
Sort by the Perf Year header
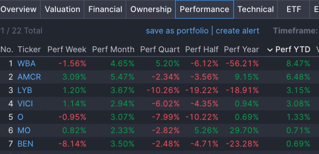241,50
